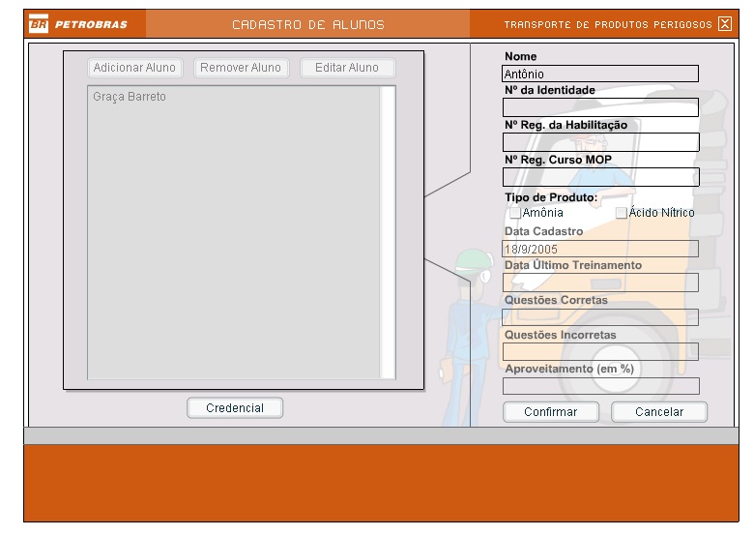754x536 pixels.
Task: Click the Aproveitamento (em %) field
Action: pos(599,386)
